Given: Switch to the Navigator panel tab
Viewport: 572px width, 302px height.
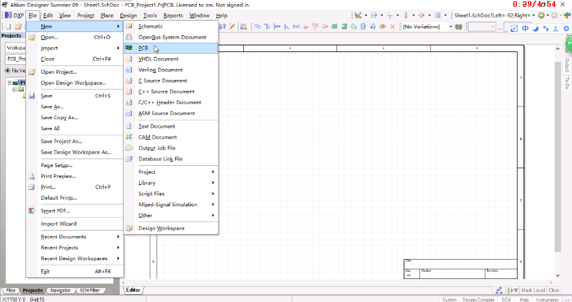Looking at the screenshot, I should (x=60, y=291).
